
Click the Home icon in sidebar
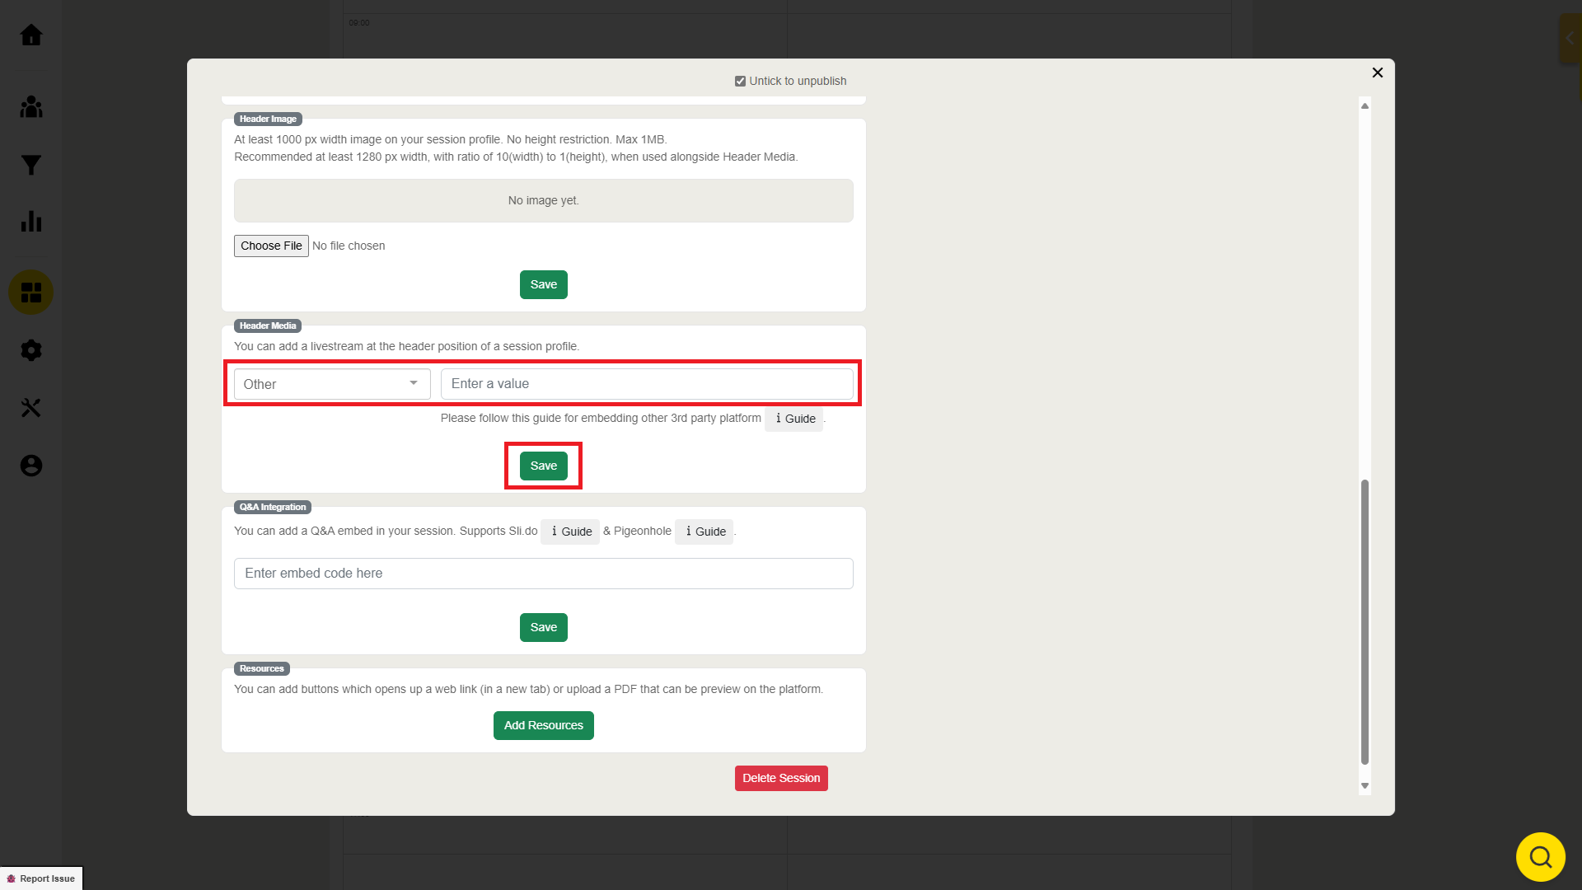[31, 35]
